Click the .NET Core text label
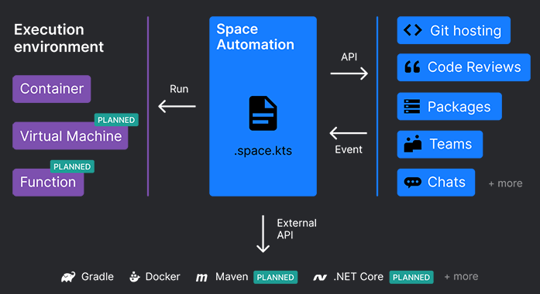540x294 pixels. [358, 276]
